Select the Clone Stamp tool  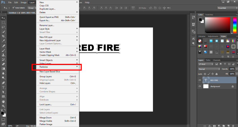pos(3,55)
